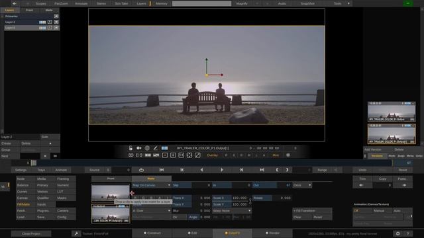Open the gear settings icon in bottom bar
The width and height of the screenshot is (424, 238).
click(397, 233)
